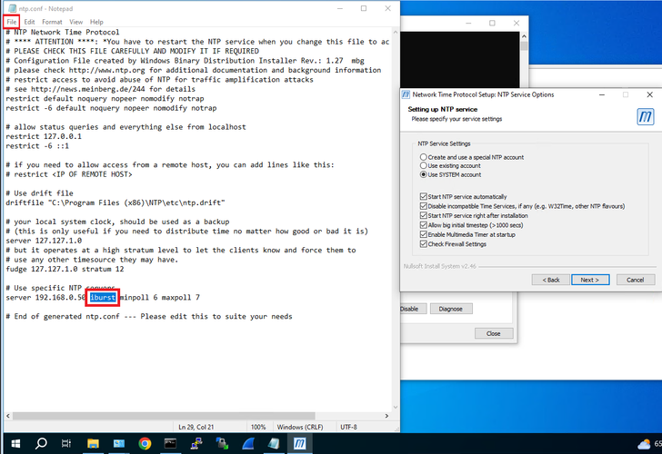Open the File menu in Notepad

tap(11, 21)
